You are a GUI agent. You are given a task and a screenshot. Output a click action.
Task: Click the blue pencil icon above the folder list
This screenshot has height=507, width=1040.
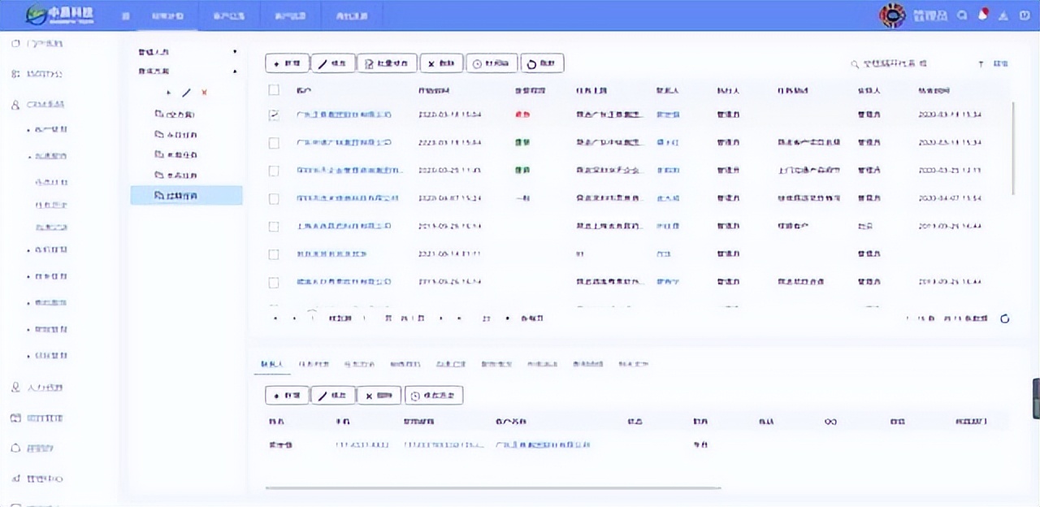pyautogui.click(x=185, y=93)
